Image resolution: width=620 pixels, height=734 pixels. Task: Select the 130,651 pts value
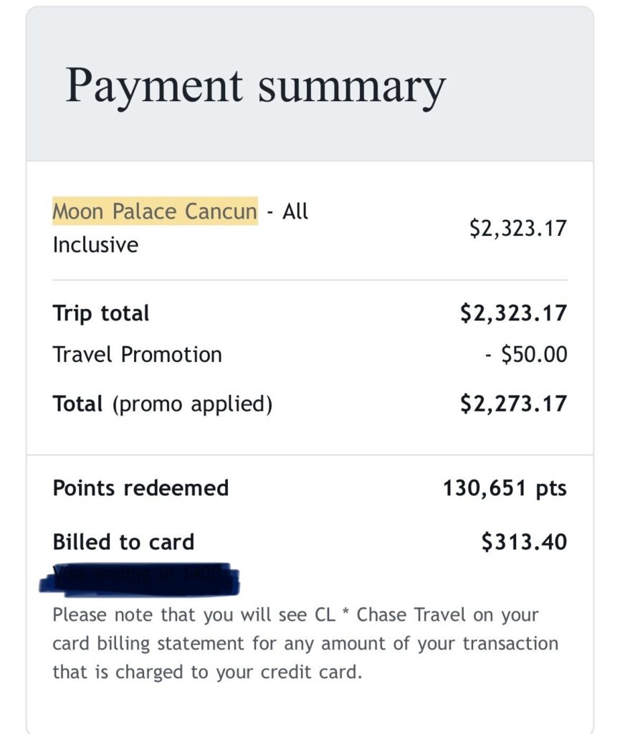click(x=505, y=489)
